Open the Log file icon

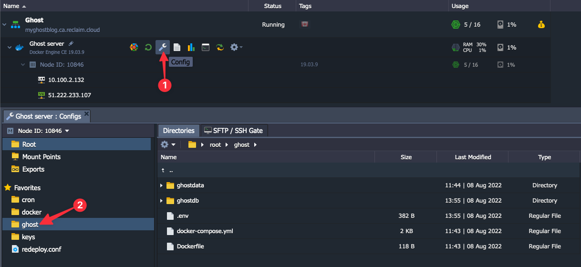click(x=177, y=47)
